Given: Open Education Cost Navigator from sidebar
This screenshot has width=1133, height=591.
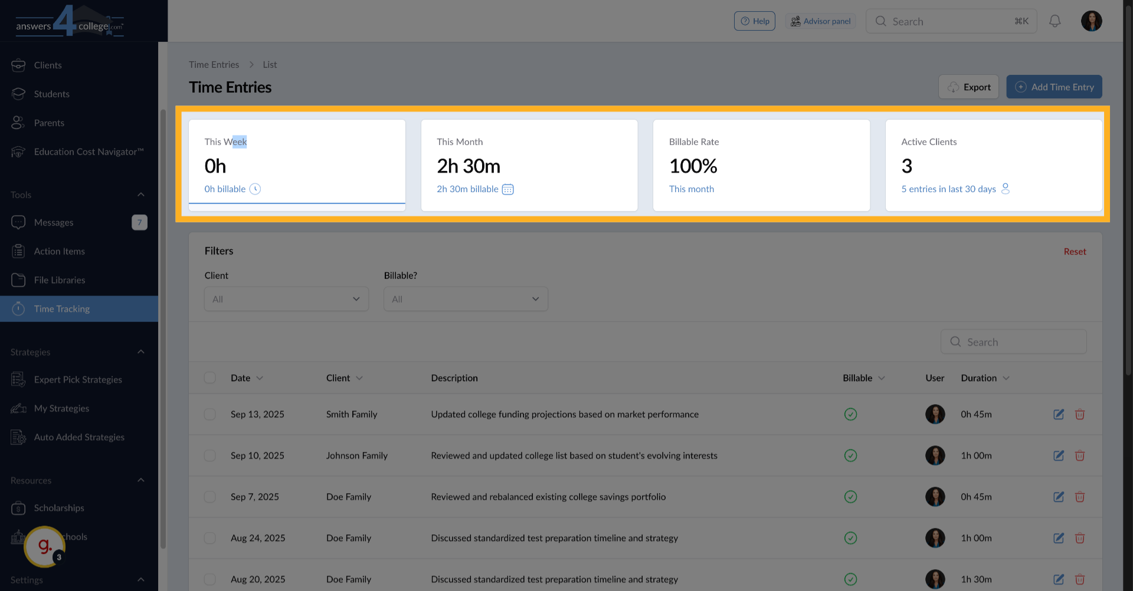Looking at the screenshot, I should click(x=18, y=151).
